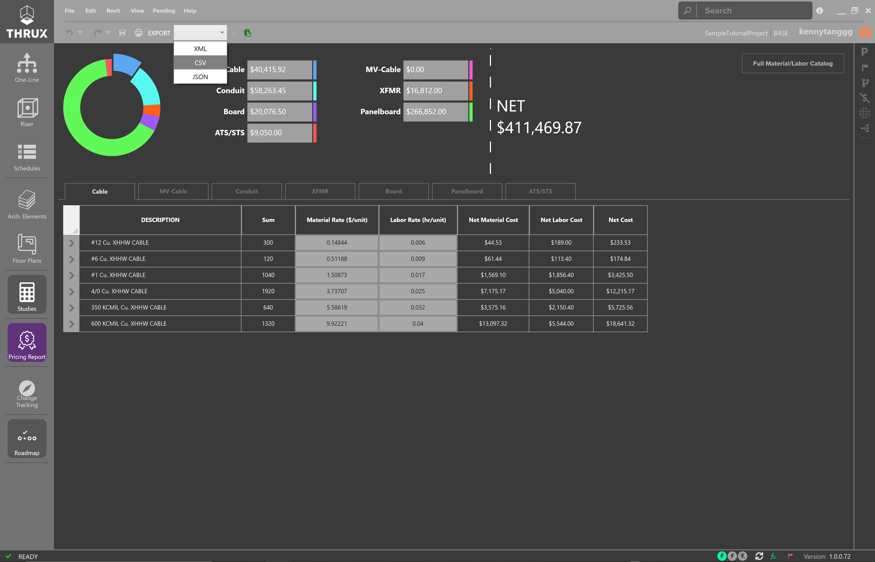The height and width of the screenshot is (562, 875).
Task: Expand the 600 KCMIL Cu. XHHW CABLE row
Action: pyautogui.click(x=72, y=324)
